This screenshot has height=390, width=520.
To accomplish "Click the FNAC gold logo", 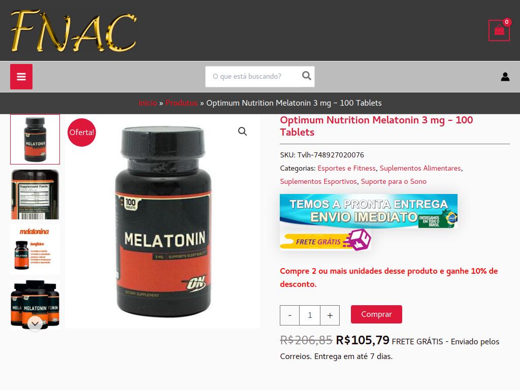I will click(73, 30).
